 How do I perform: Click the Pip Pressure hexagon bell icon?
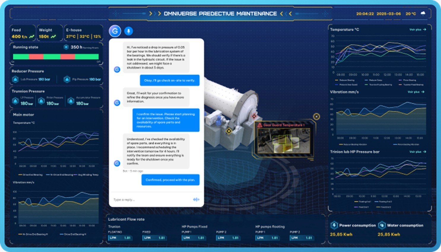pos(67,79)
